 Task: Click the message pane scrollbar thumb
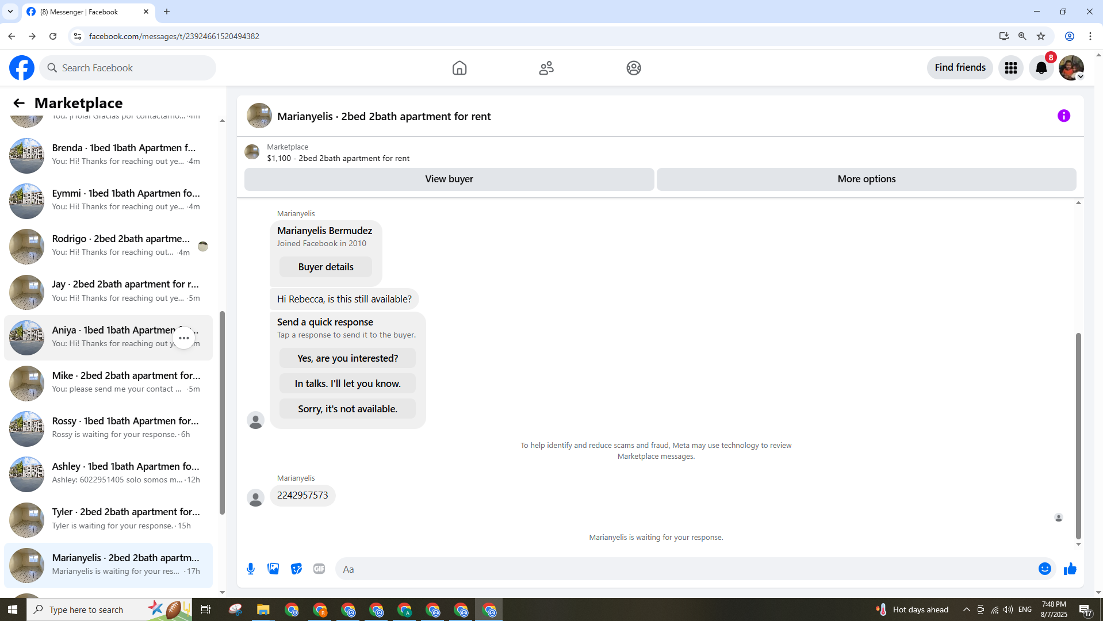click(x=1078, y=435)
